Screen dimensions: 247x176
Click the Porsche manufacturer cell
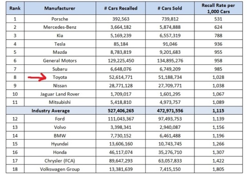(x=60, y=19)
